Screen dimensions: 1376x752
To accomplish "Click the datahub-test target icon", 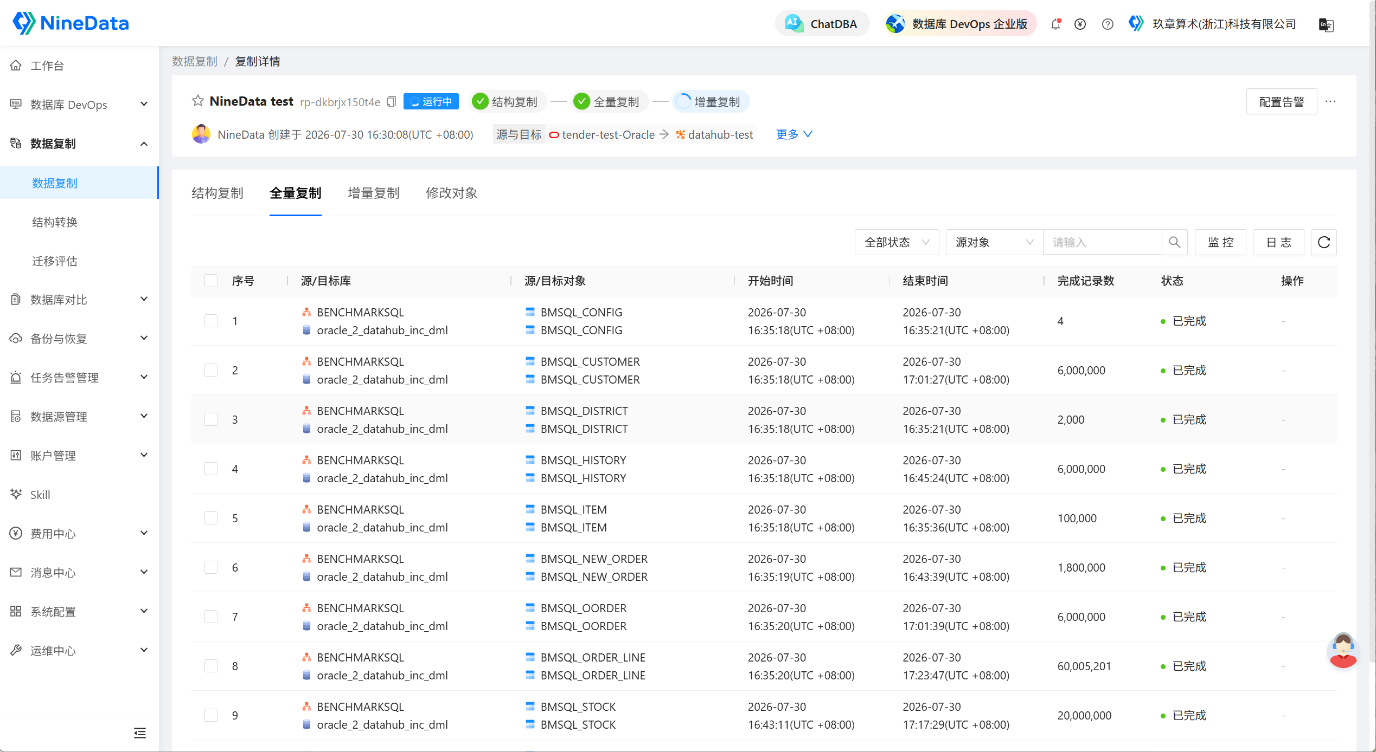I will click(x=680, y=134).
